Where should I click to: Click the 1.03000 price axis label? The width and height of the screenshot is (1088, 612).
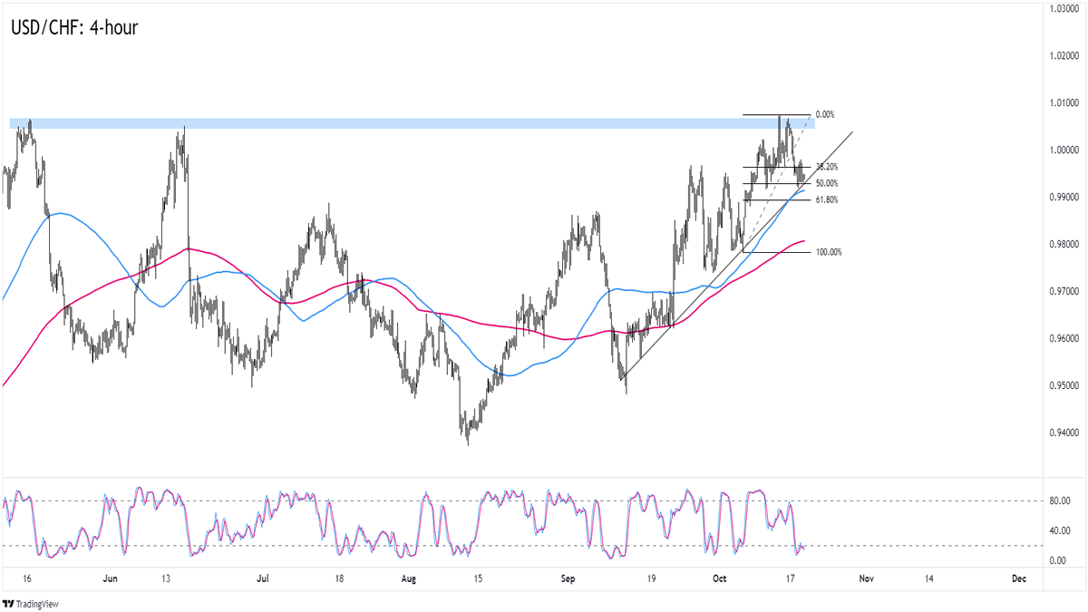1063,8
